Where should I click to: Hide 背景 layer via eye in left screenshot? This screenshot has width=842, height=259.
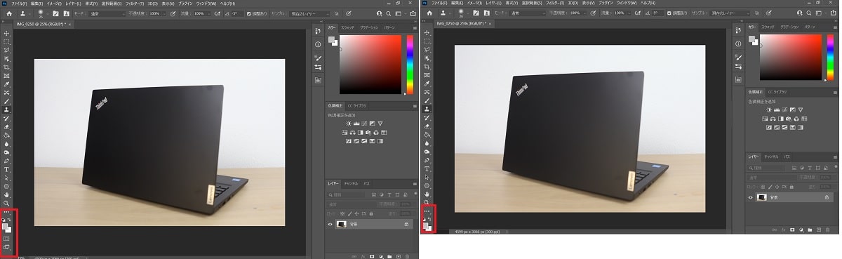(331, 224)
